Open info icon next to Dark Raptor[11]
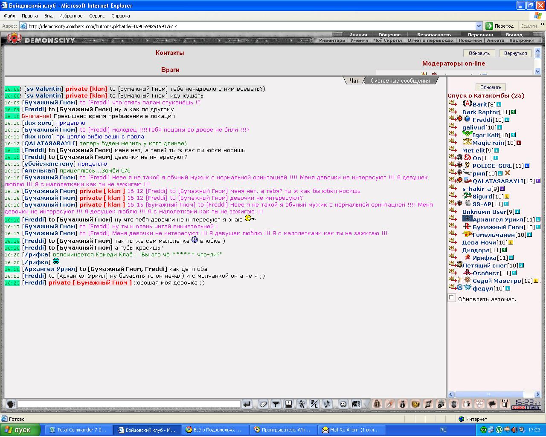Image resolution: width=546 pixels, height=437 pixels. (x=514, y=112)
